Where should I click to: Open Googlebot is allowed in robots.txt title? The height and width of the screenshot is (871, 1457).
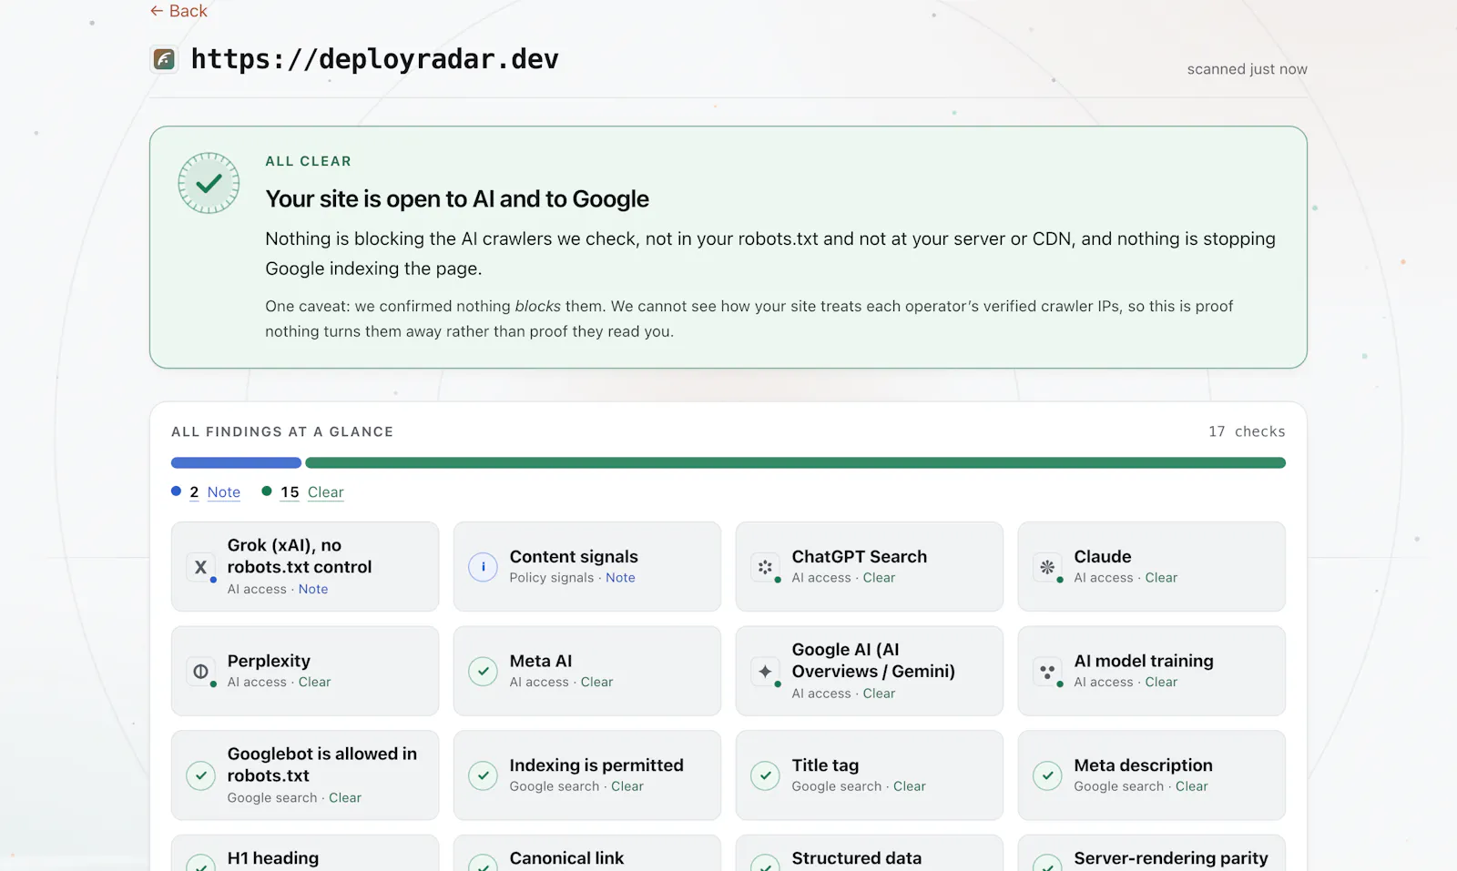coord(322,765)
